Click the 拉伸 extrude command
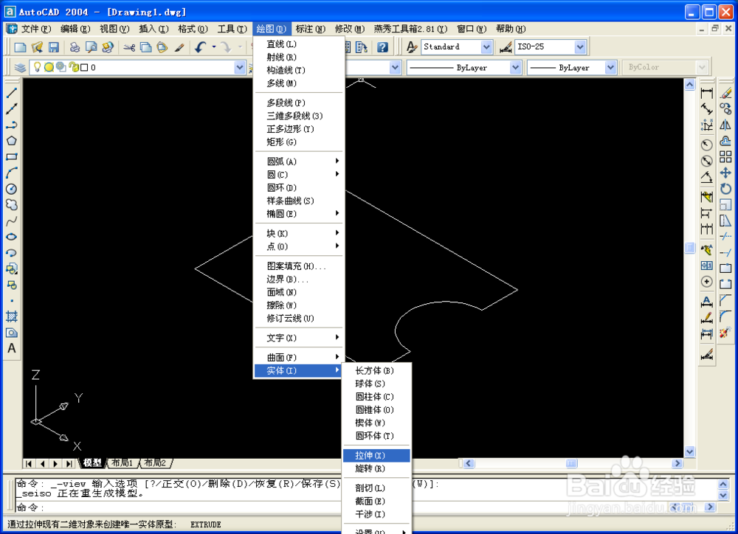The image size is (738, 534). point(376,455)
